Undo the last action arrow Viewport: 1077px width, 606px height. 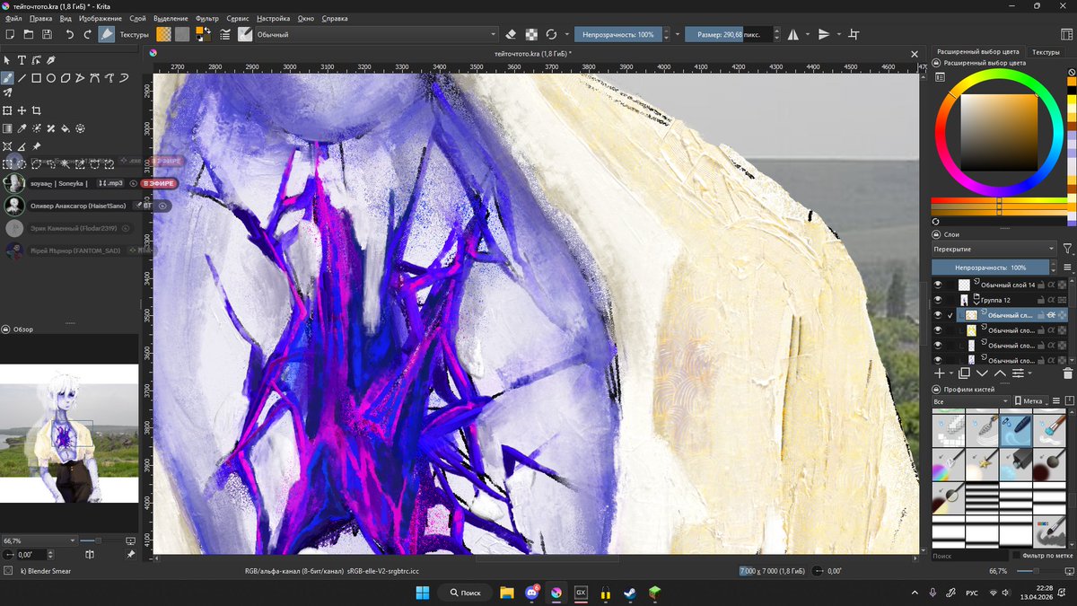click(x=69, y=34)
